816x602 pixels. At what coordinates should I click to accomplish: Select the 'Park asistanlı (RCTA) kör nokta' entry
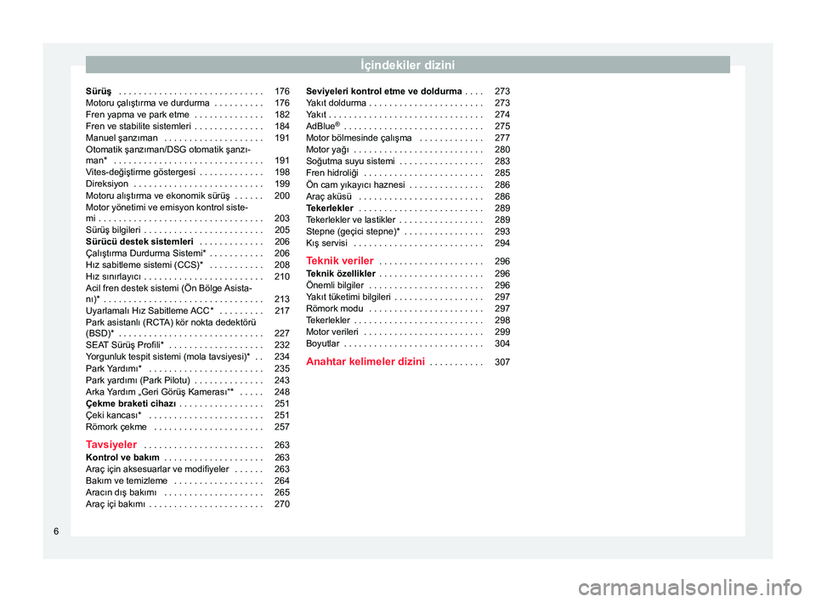[x=187, y=327]
